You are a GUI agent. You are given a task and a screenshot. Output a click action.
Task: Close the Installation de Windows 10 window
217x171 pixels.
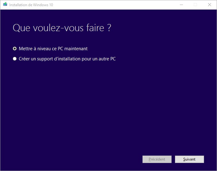(x=210, y=5)
